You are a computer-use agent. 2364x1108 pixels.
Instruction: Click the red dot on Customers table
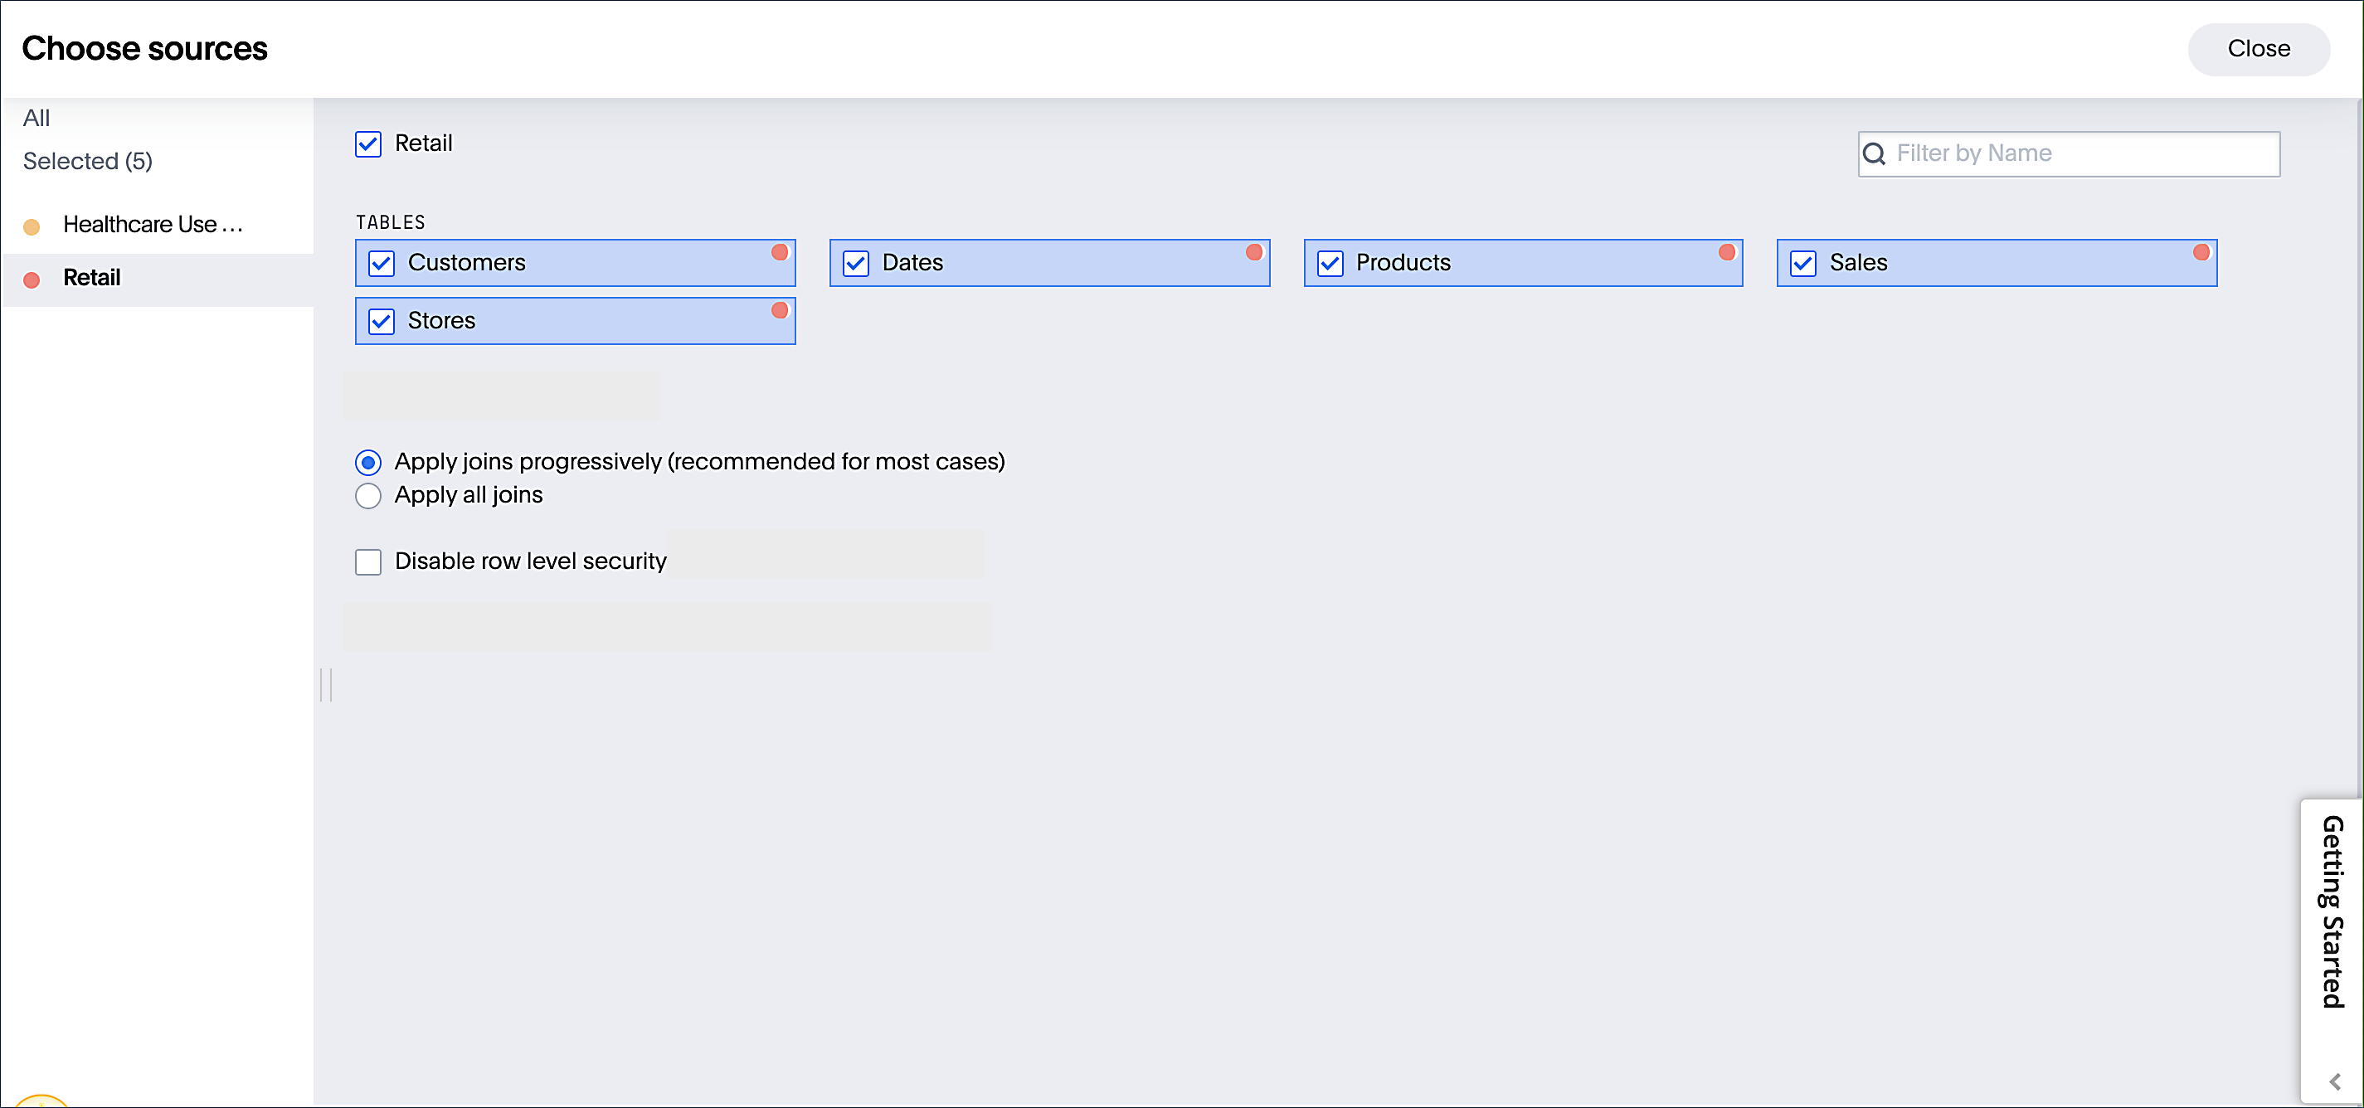pos(779,252)
